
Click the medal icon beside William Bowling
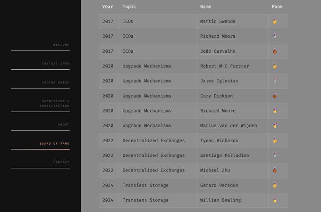[275, 200]
